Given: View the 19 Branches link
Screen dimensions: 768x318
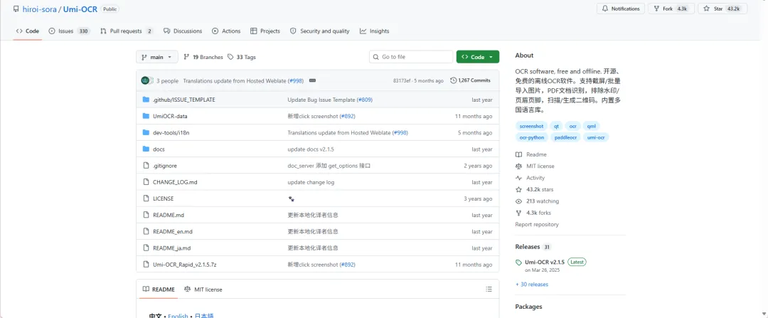Looking at the screenshot, I should (203, 57).
